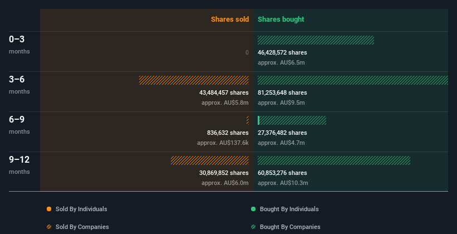
Task: Click the Sold By Individuals orange legend dot
Action: (x=49, y=209)
